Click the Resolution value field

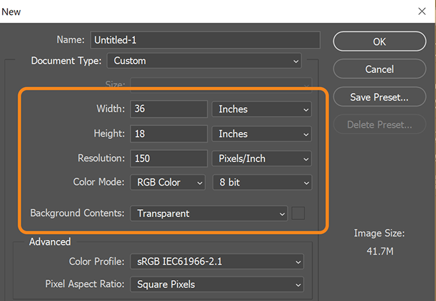pyautogui.click(x=169, y=158)
